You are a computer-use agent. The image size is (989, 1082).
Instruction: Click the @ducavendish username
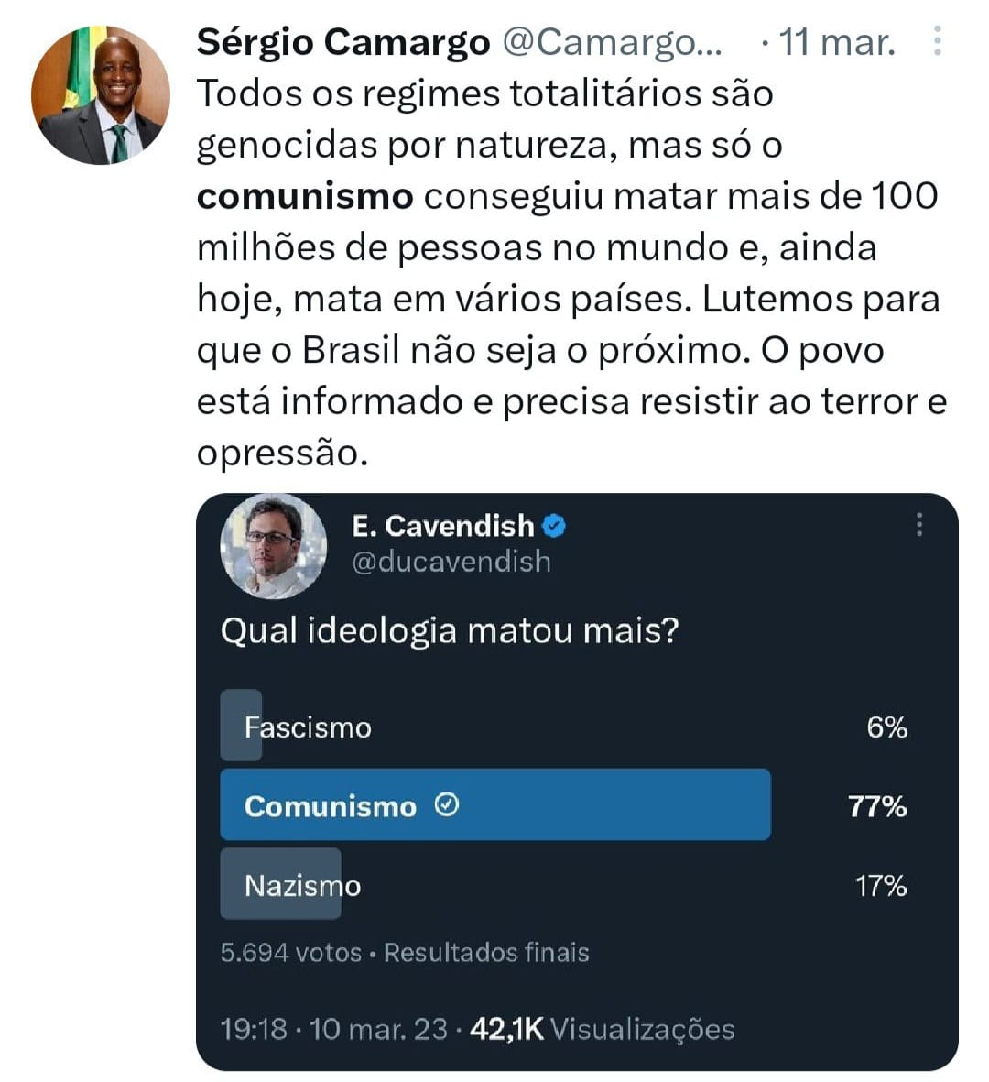[451, 562]
